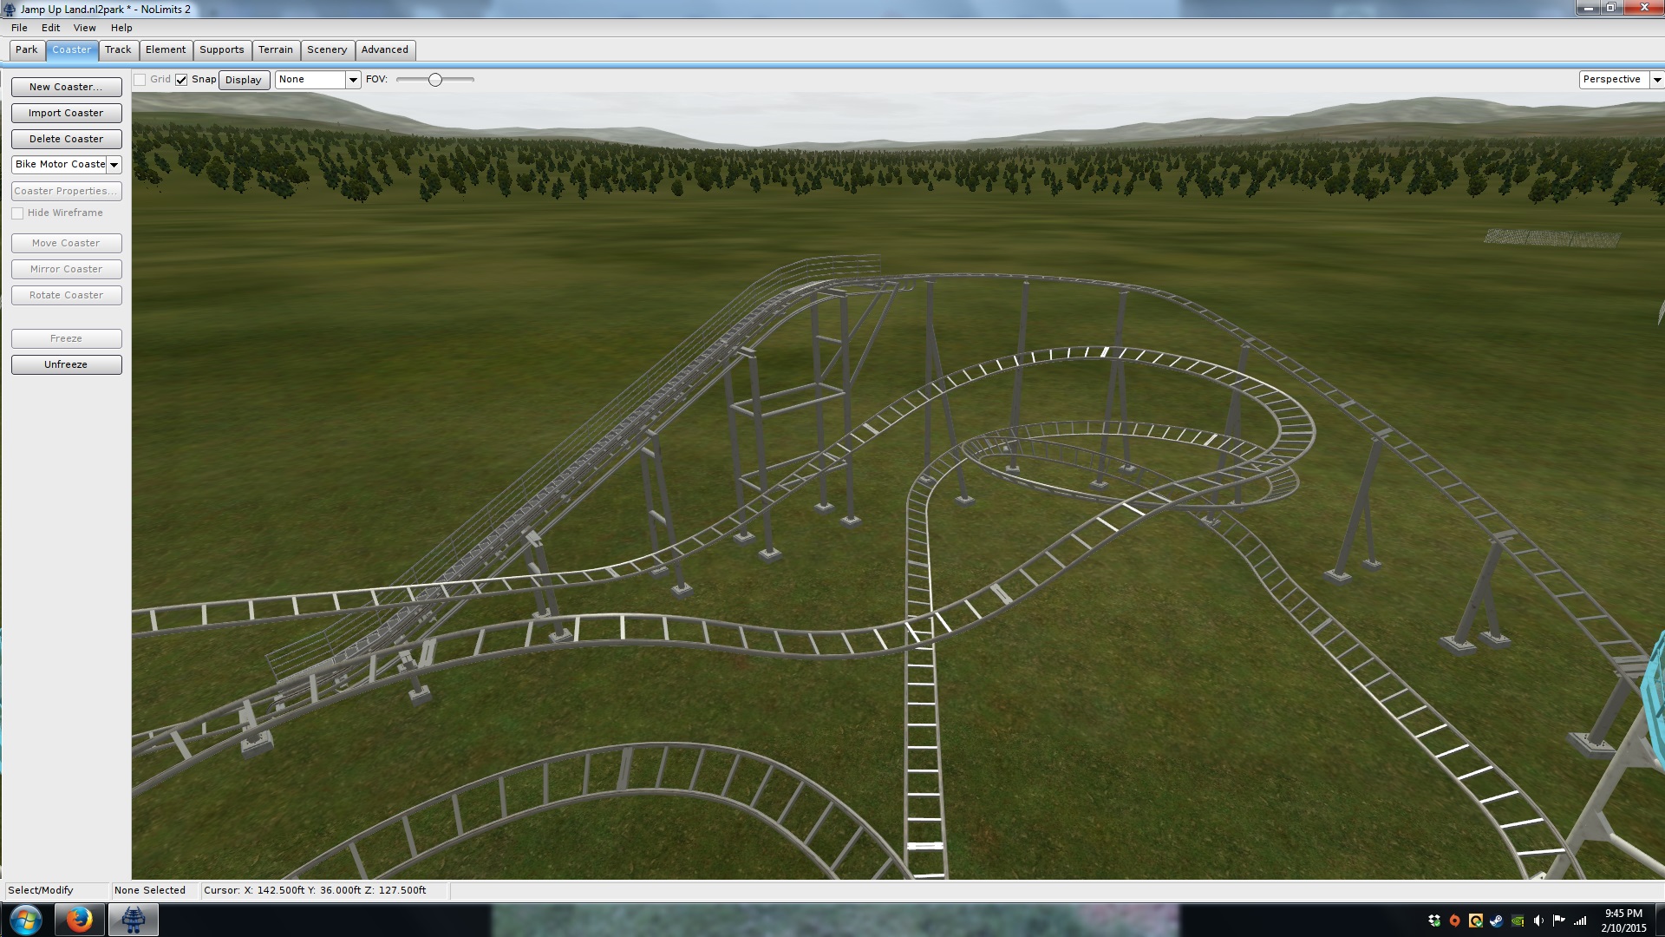Viewport: 1665px width, 937px height.
Task: Click the Steam tray icon
Action: 1497,921
